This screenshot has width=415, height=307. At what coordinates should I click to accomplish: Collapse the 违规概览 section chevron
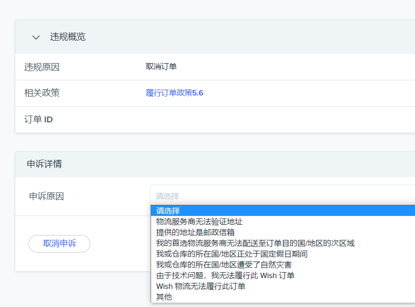click(x=36, y=37)
